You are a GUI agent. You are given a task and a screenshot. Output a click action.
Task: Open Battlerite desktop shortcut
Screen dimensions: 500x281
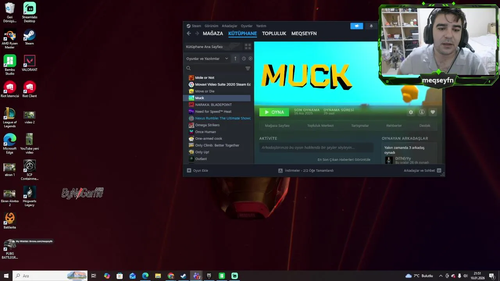[10, 221]
